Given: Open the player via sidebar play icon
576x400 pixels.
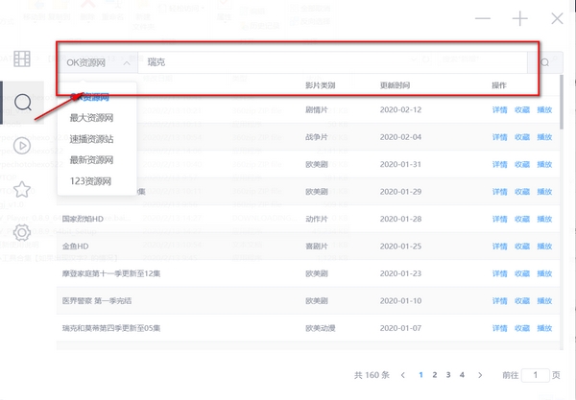Looking at the screenshot, I should point(22,146).
